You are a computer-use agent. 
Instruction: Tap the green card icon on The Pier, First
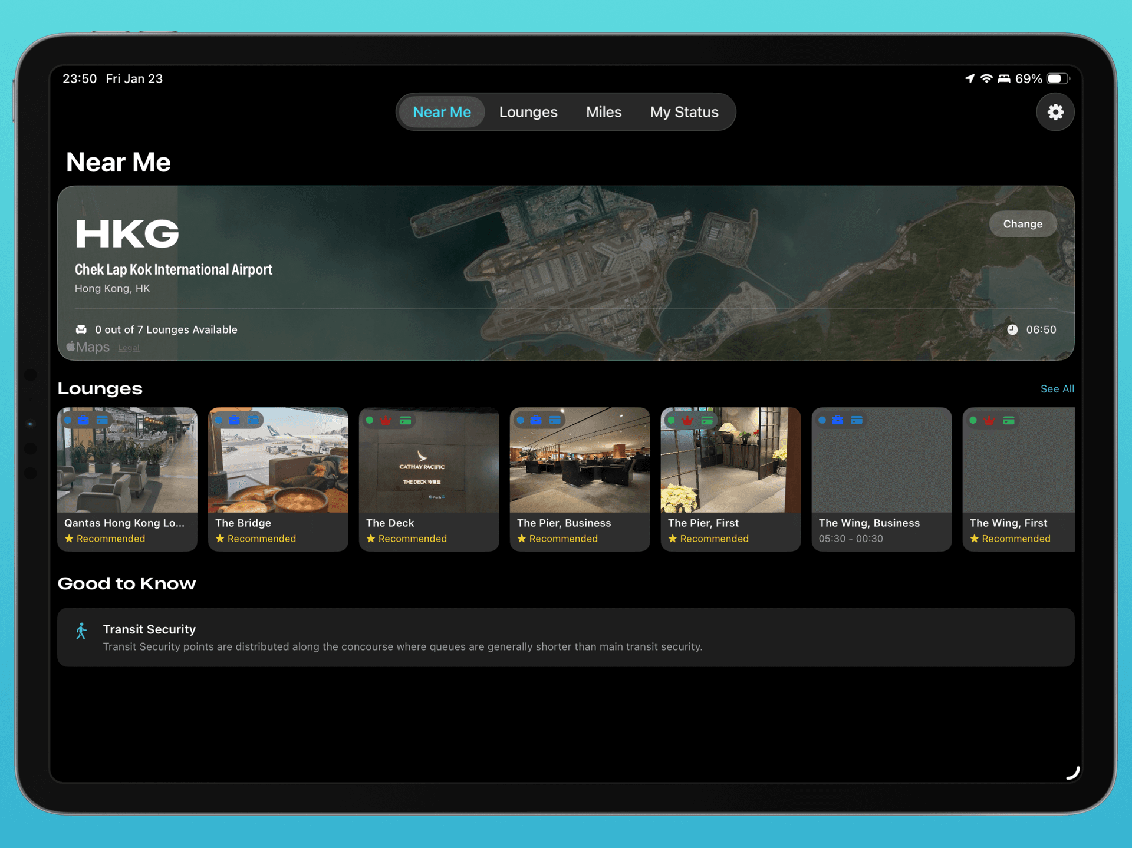[x=707, y=420]
